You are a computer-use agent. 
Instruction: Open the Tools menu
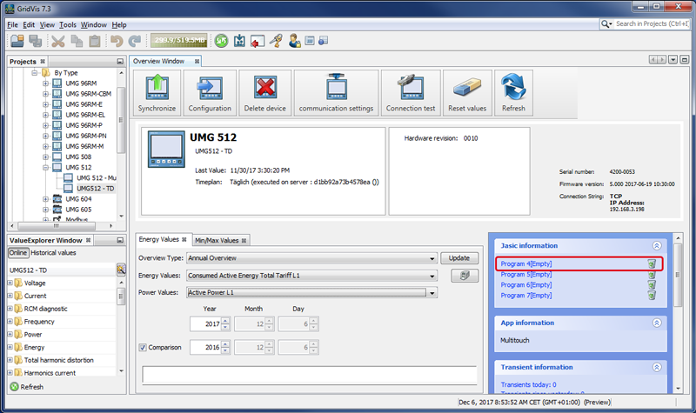68,24
